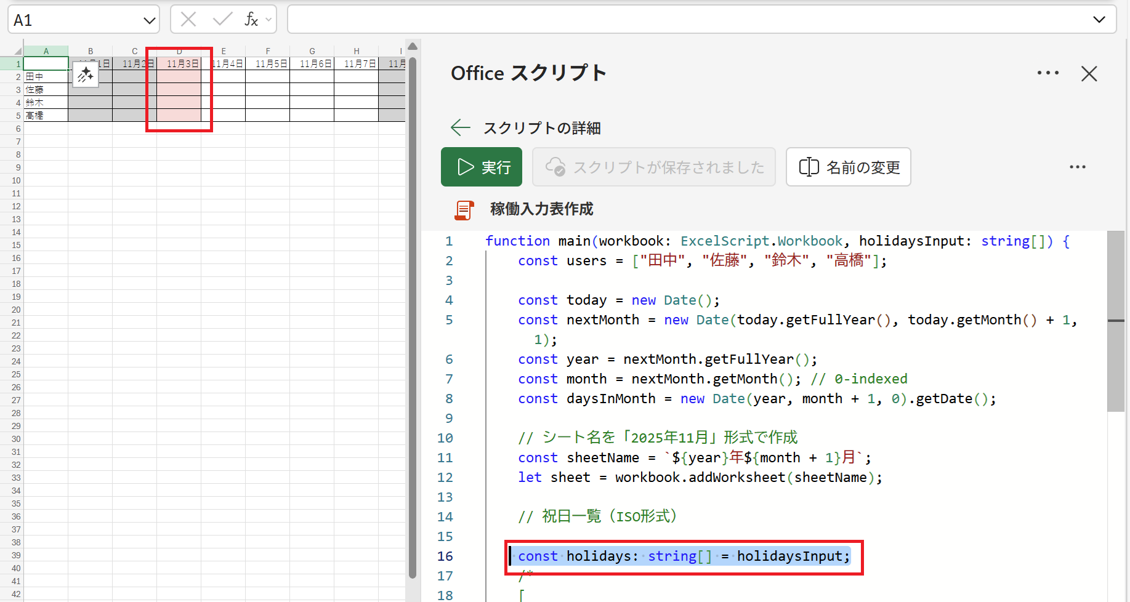The width and height of the screenshot is (1130, 602).
Task: Select the 11月3日 header cell
Action: coord(179,63)
